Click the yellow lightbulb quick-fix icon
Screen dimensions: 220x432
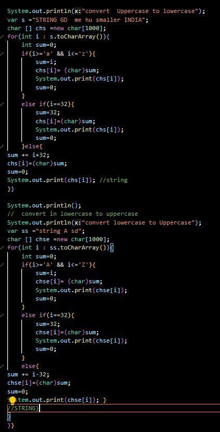[x=12, y=400]
